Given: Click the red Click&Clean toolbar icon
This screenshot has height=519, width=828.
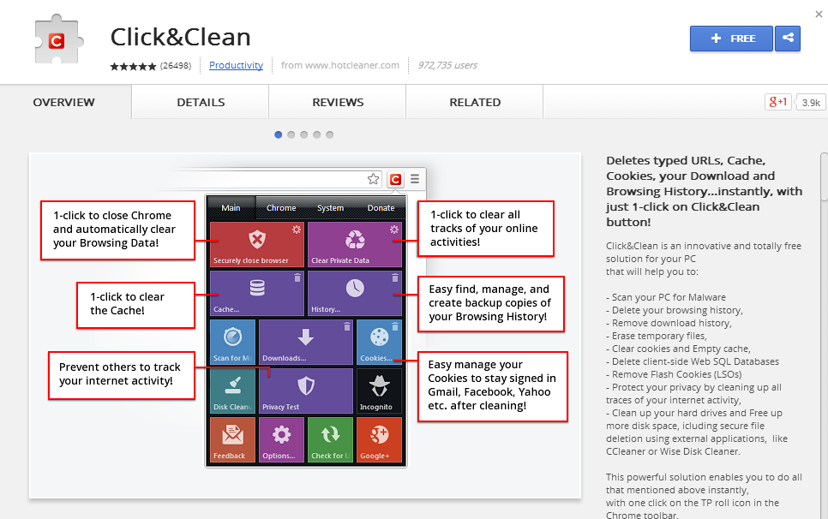Looking at the screenshot, I should [395, 179].
